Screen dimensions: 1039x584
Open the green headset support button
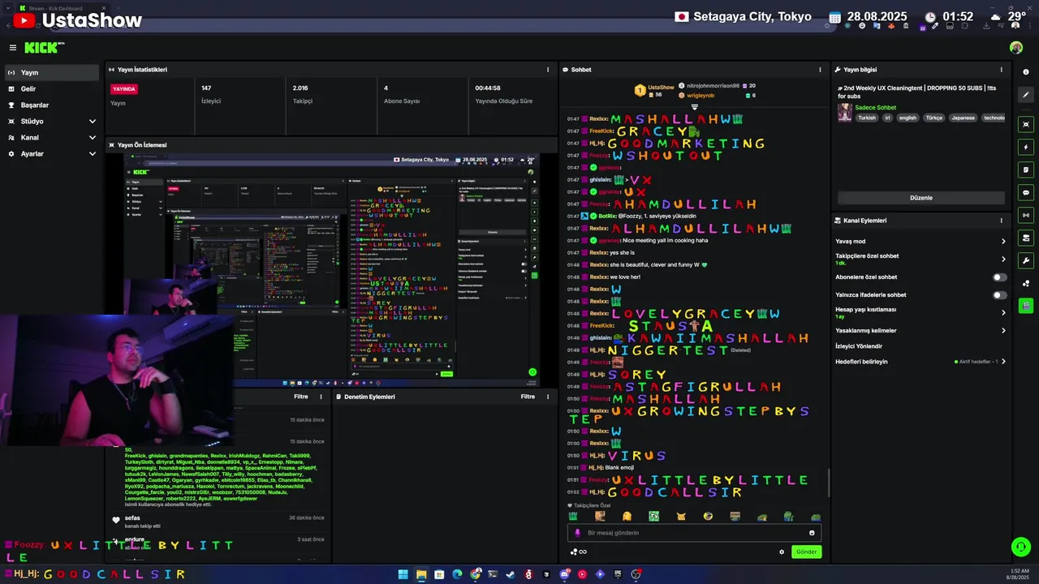(1021, 547)
